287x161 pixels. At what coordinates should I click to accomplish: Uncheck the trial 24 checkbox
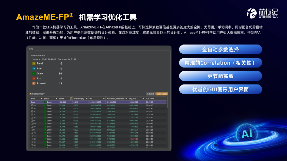[x=32, y=105]
